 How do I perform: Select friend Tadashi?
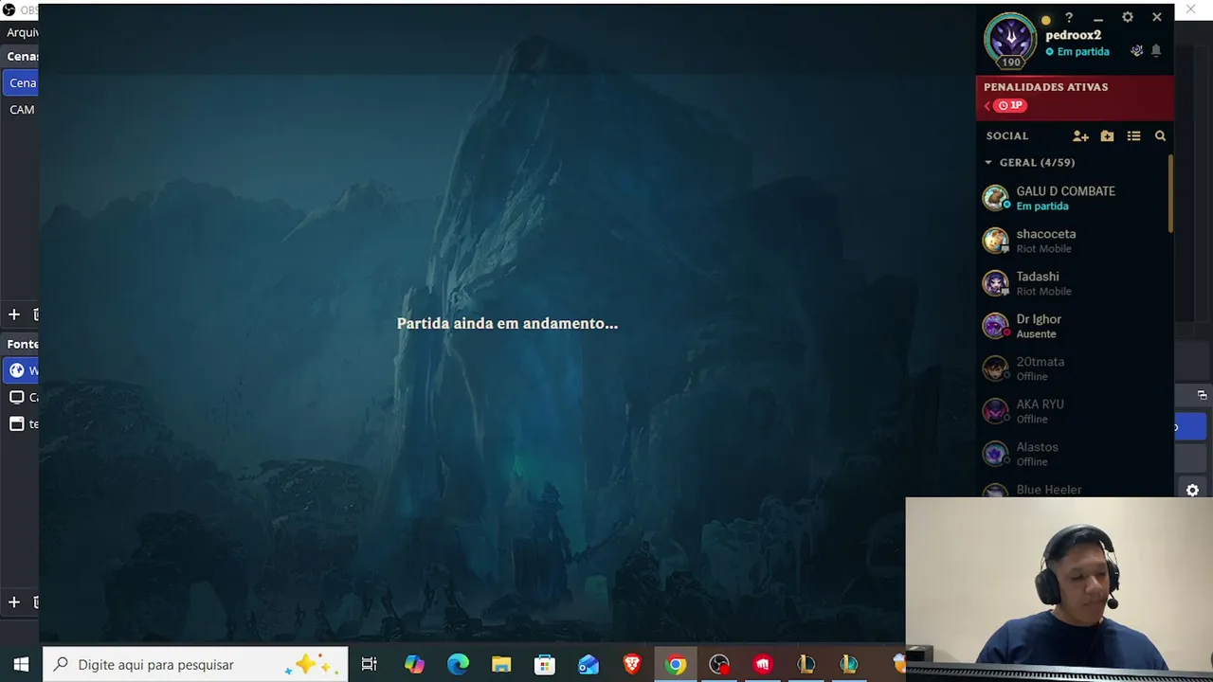tap(1073, 283)
